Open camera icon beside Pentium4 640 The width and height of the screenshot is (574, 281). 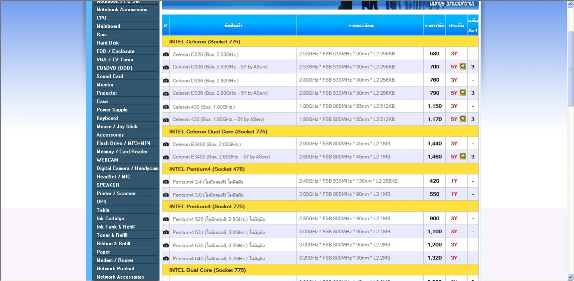166,258
